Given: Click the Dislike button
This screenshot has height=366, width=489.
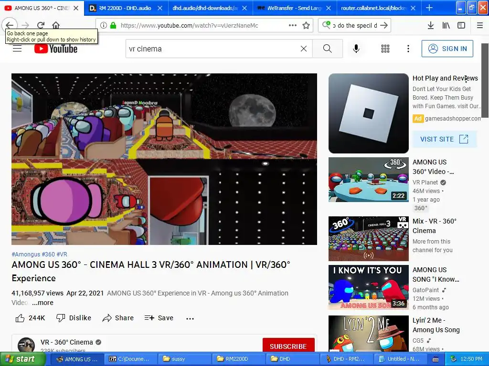Looking at the screenshot, I should pyautogui.click(x=74, y=318).
